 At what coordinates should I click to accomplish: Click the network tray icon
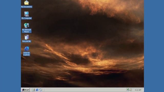(128, 90)
